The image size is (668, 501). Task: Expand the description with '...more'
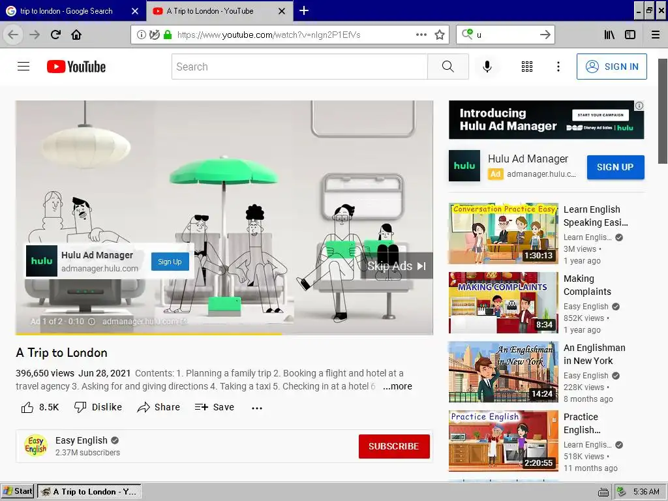pyautogui.click(x=397, y=386)
